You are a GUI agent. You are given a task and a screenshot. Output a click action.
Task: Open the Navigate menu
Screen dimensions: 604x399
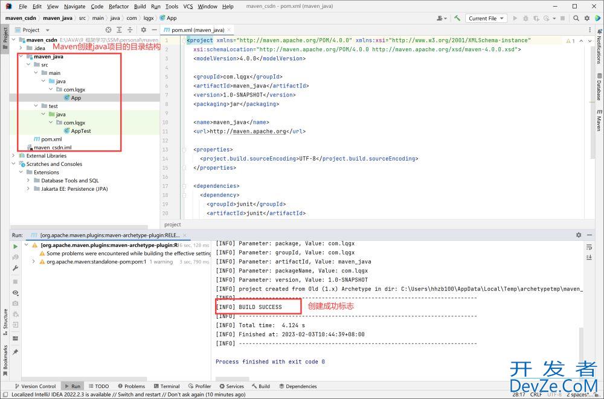[x=74, y=6]
